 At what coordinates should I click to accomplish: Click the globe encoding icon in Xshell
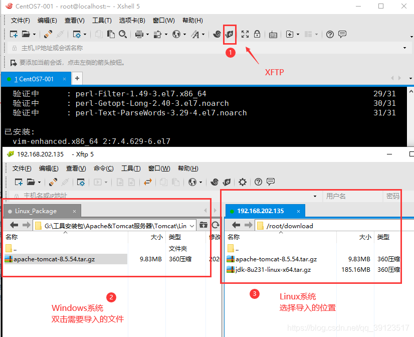pyautogui.click(x=176, y=34)
